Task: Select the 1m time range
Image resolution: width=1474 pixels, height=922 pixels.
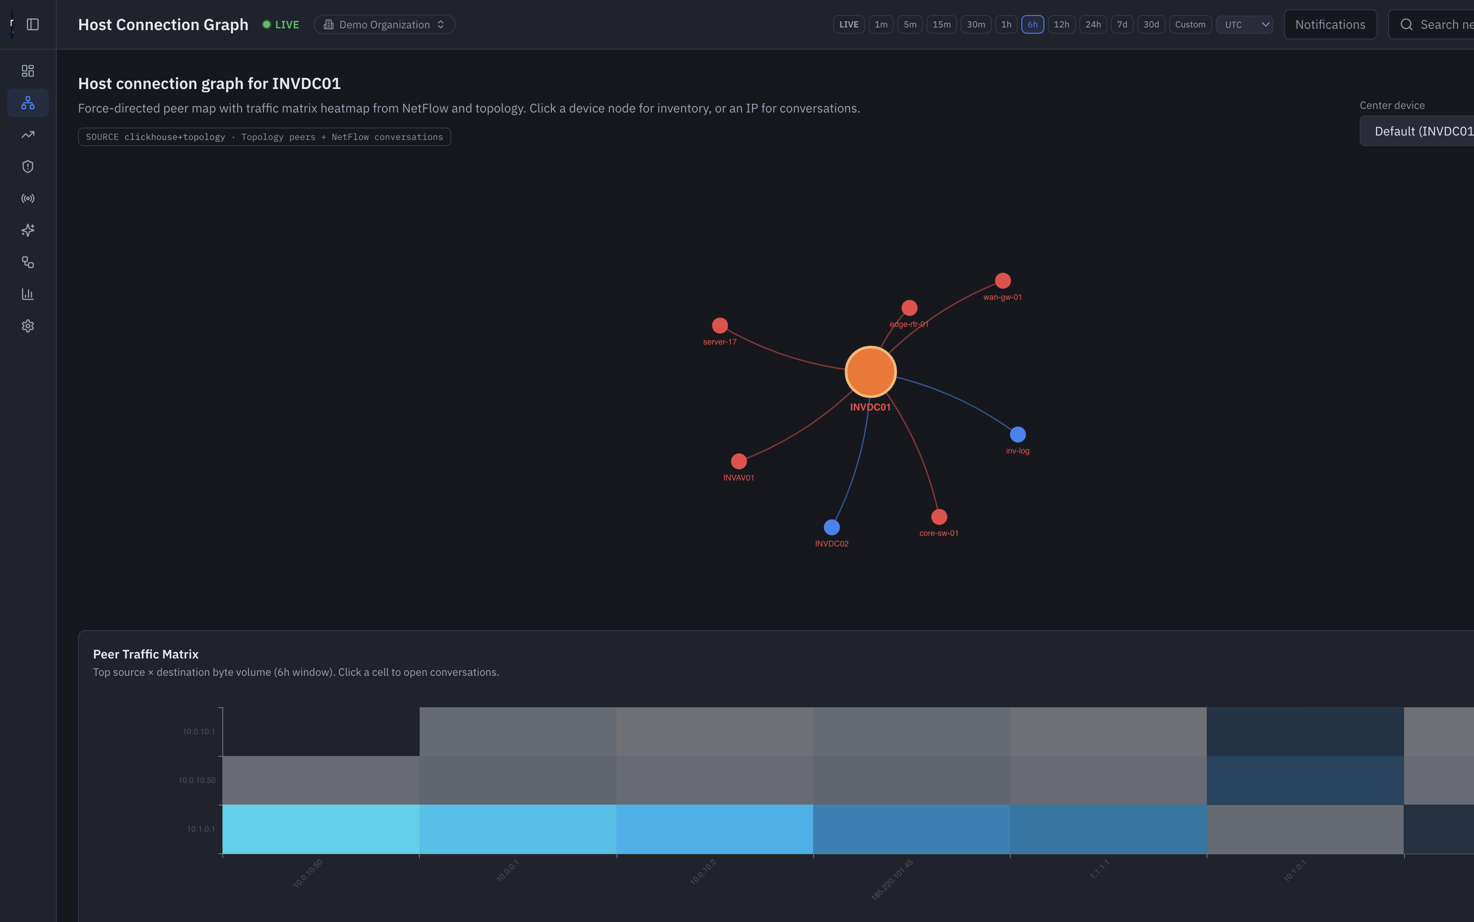Action: tap(881, 24)
